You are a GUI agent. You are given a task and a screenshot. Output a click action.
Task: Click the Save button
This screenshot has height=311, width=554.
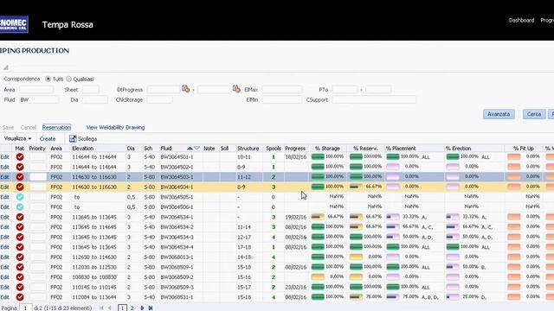8,127
